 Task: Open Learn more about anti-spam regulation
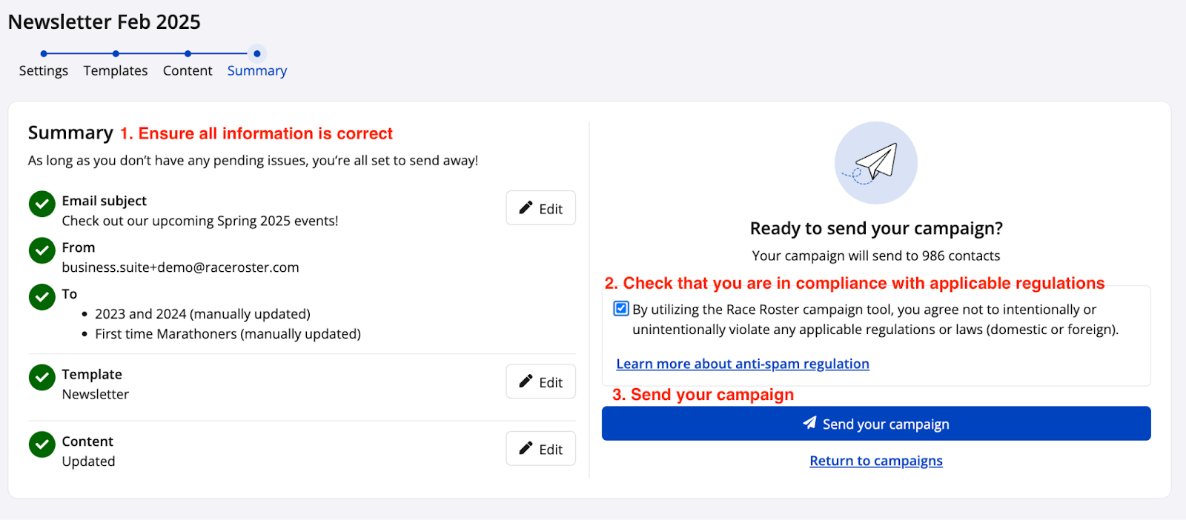coord(743,364)
